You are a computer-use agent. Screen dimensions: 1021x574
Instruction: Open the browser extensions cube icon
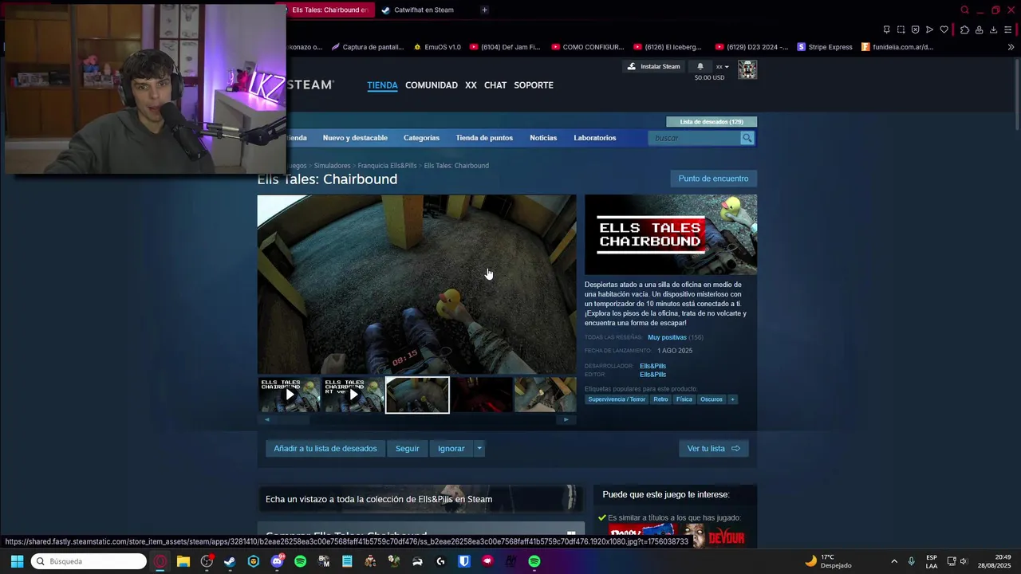click(x=964, y=29)
